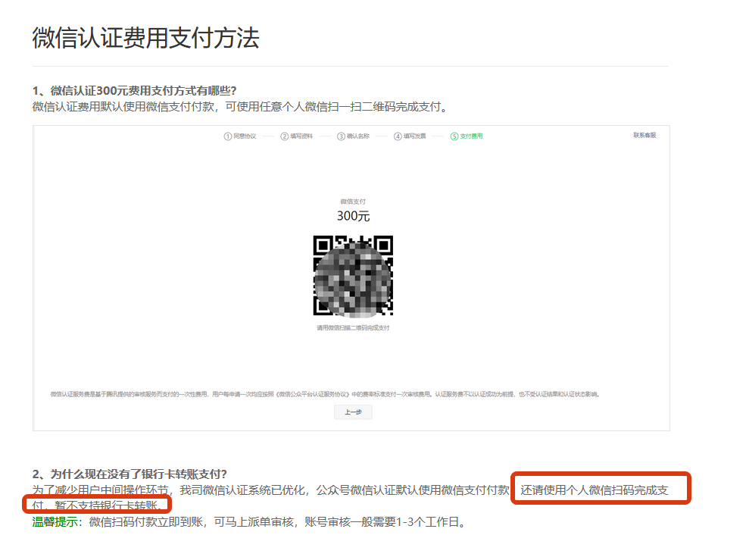This screenshot has height=557, width=746.
Task: Click the 300元 payment amount
Action: tap(353, 216)
